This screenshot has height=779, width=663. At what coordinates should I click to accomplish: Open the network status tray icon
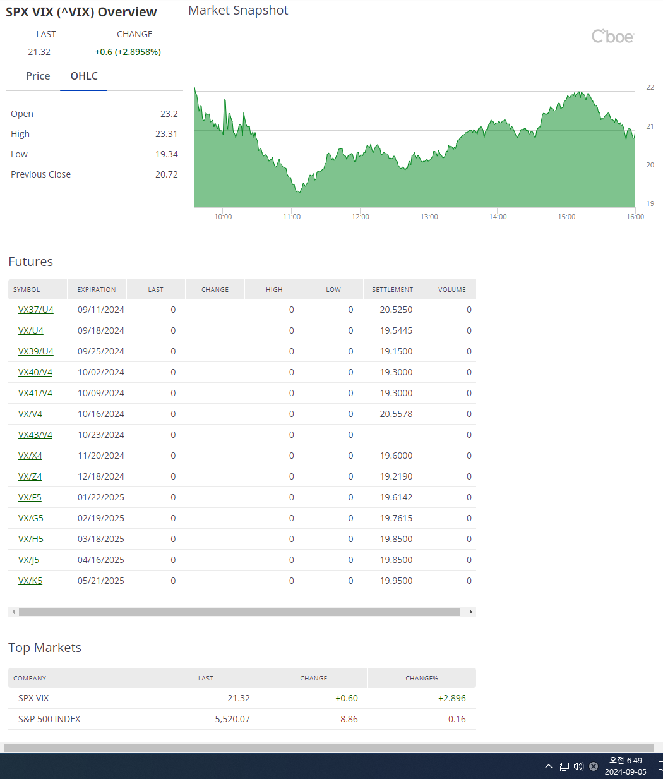pos(564,766)
